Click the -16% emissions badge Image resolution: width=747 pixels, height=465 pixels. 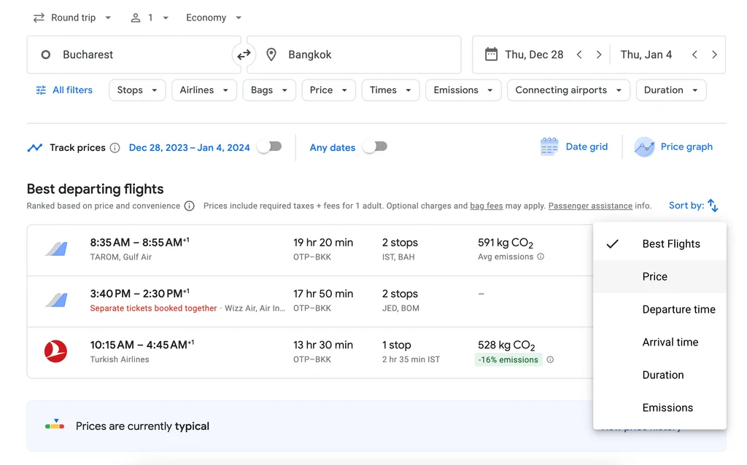point(508,360)
